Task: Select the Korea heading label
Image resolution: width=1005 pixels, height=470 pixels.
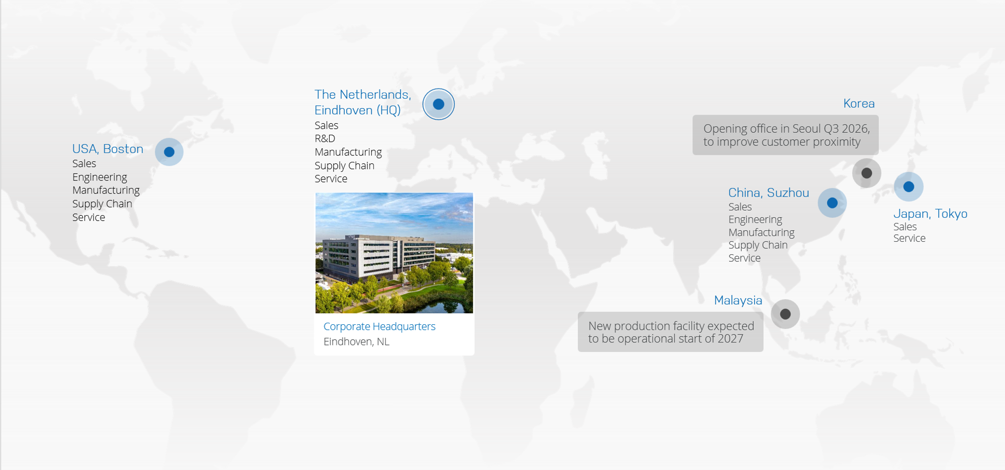Action: [x=858, y=104]
